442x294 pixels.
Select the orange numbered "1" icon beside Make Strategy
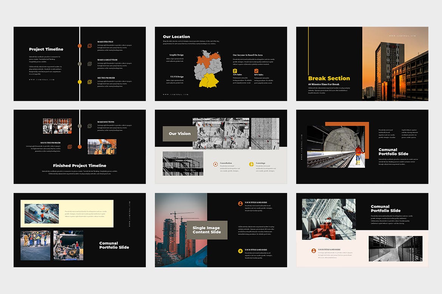90,46
